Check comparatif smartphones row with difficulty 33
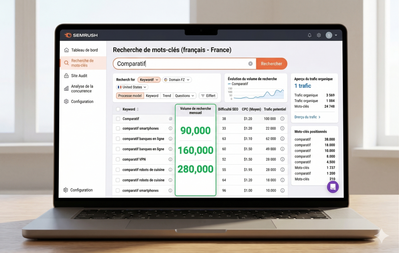 (x=118, y=128)
